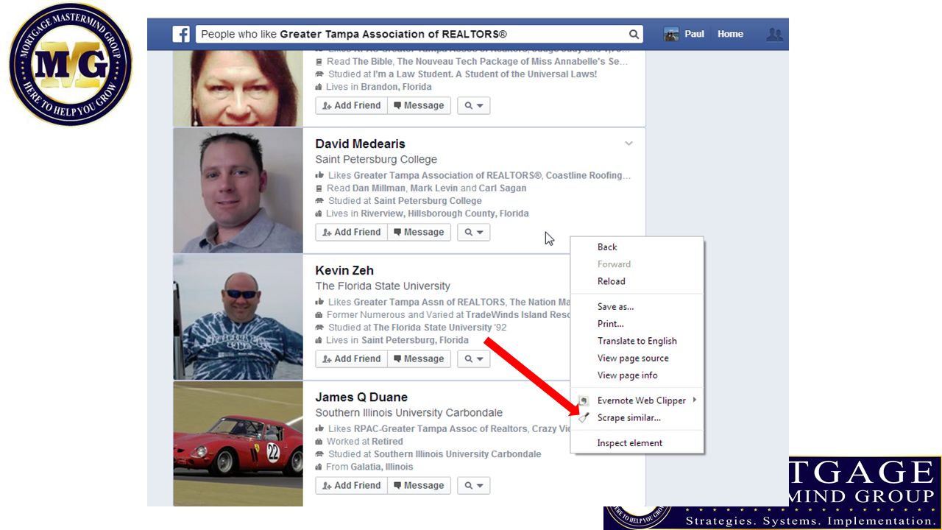
Task: Open Paul's profile picture icon
Action: click(x=671, y=34)
